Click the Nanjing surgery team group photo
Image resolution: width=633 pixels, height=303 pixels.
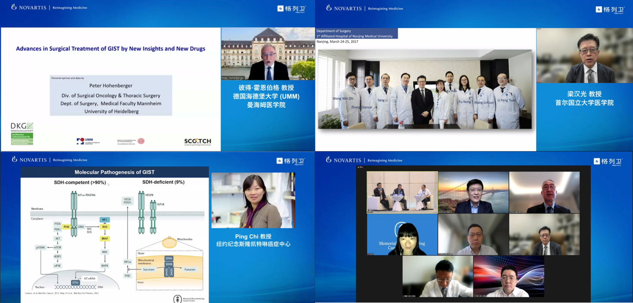pyautogui.click(x=425, y=89)
